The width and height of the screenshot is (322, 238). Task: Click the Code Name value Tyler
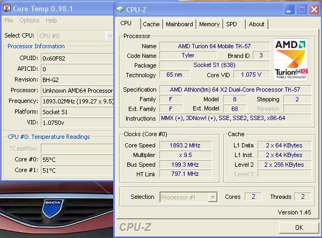[188, 55]
